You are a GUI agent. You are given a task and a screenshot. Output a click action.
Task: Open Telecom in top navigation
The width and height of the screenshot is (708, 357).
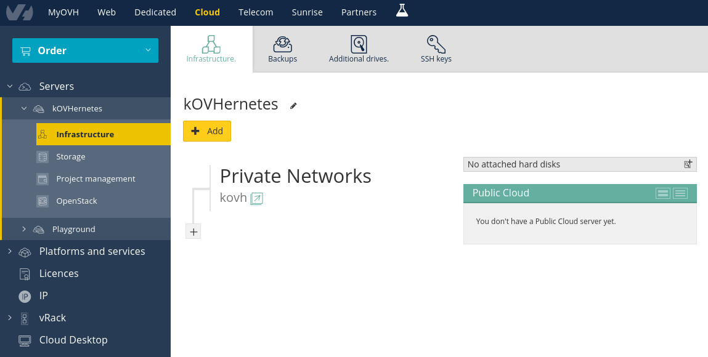[256, 12]
